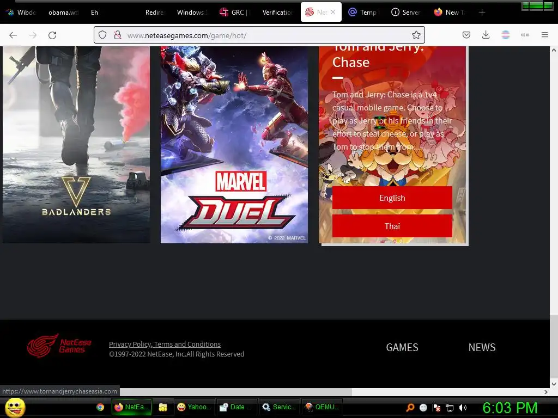Open the folder icon in taskbar
Viewport: 558px width, 418px height.
[162, 407]
